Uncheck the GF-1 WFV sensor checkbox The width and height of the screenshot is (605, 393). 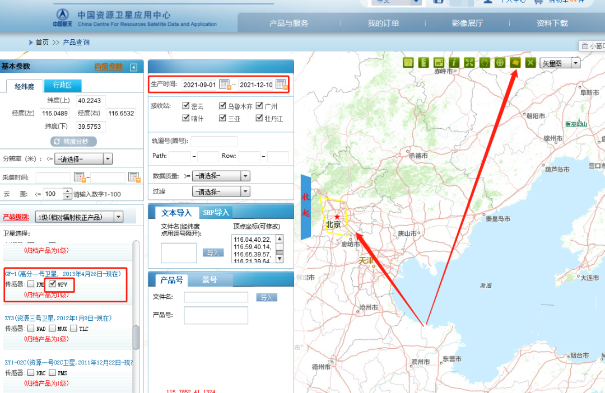click(x=53, y=284)
